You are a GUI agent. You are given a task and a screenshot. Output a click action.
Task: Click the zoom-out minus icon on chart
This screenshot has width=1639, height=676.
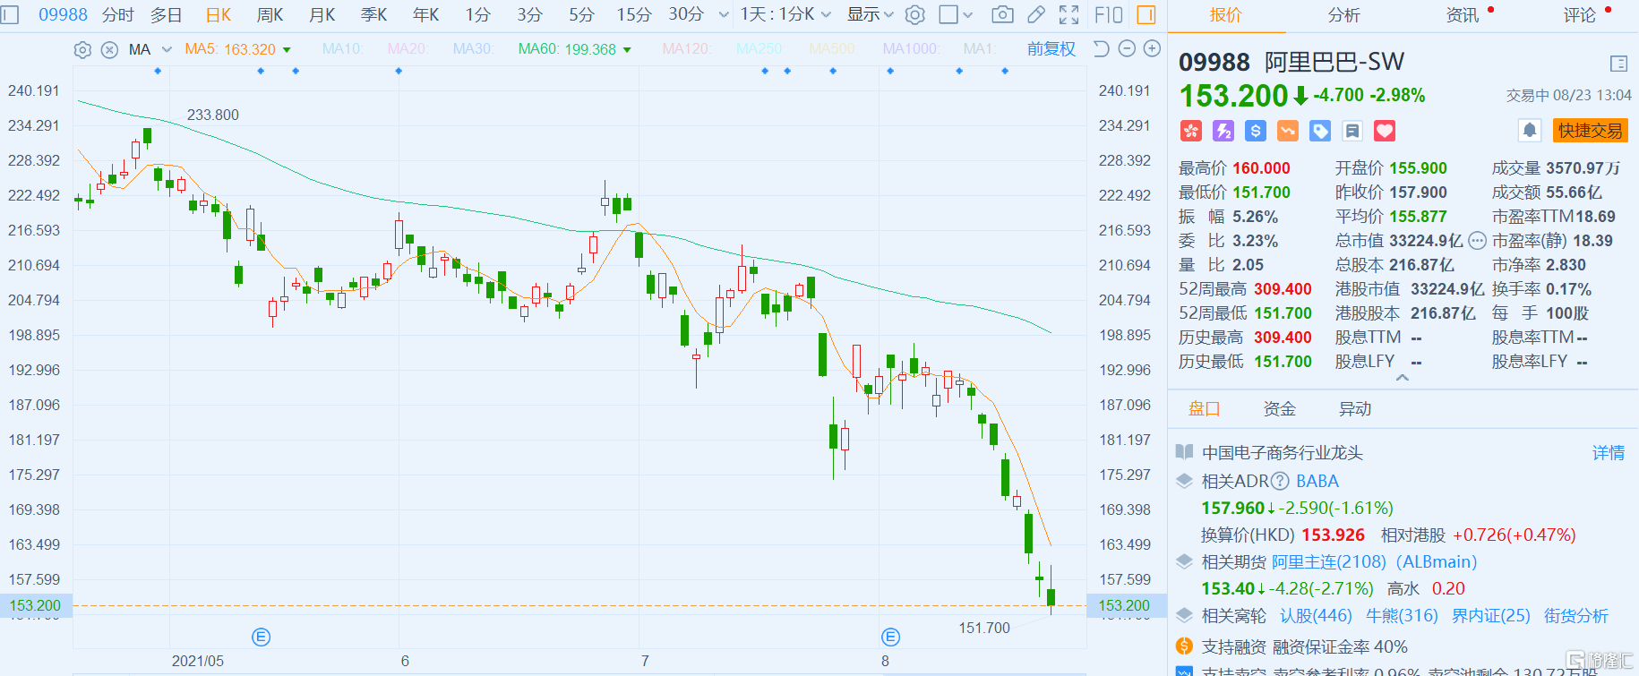pos(1128,49)
